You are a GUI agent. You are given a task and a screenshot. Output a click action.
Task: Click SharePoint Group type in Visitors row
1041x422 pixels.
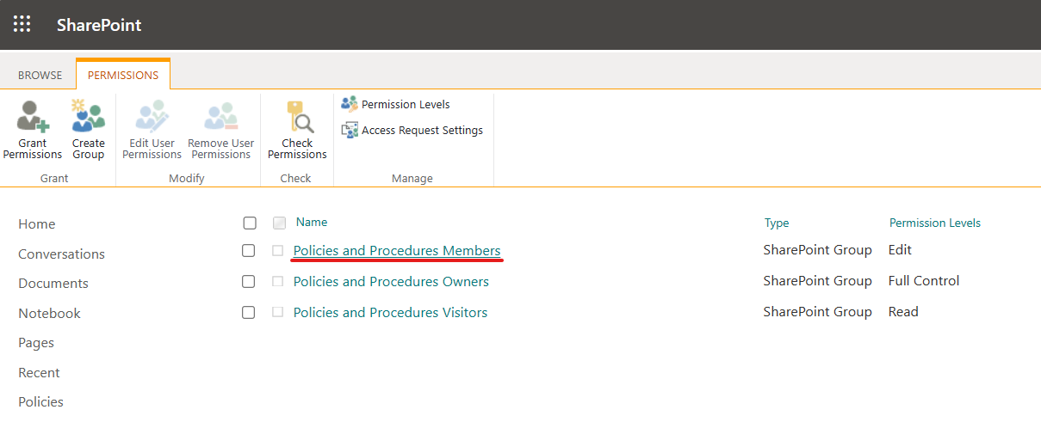point(818,312)
